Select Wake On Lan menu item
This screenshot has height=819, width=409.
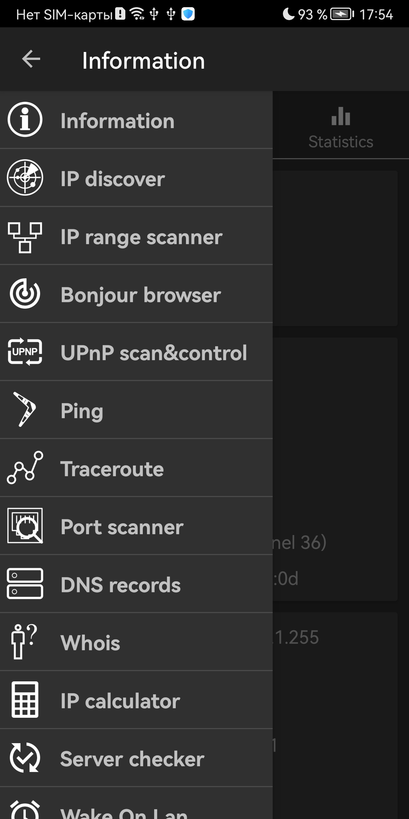tap(123, 811)
